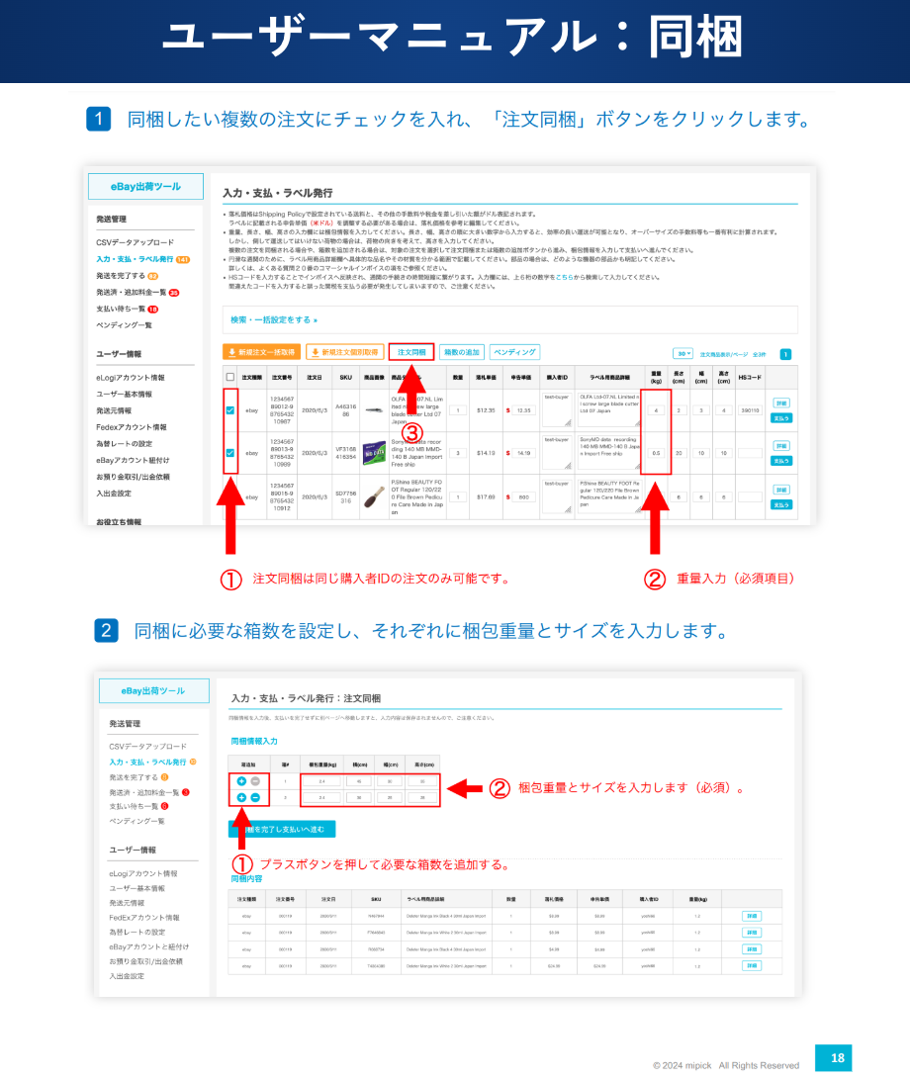This screenshot has height=1078, width=910.
Task: Open ペンディング一覧 in upper screenshot sidebar
Action: click(x=124, y=325)
